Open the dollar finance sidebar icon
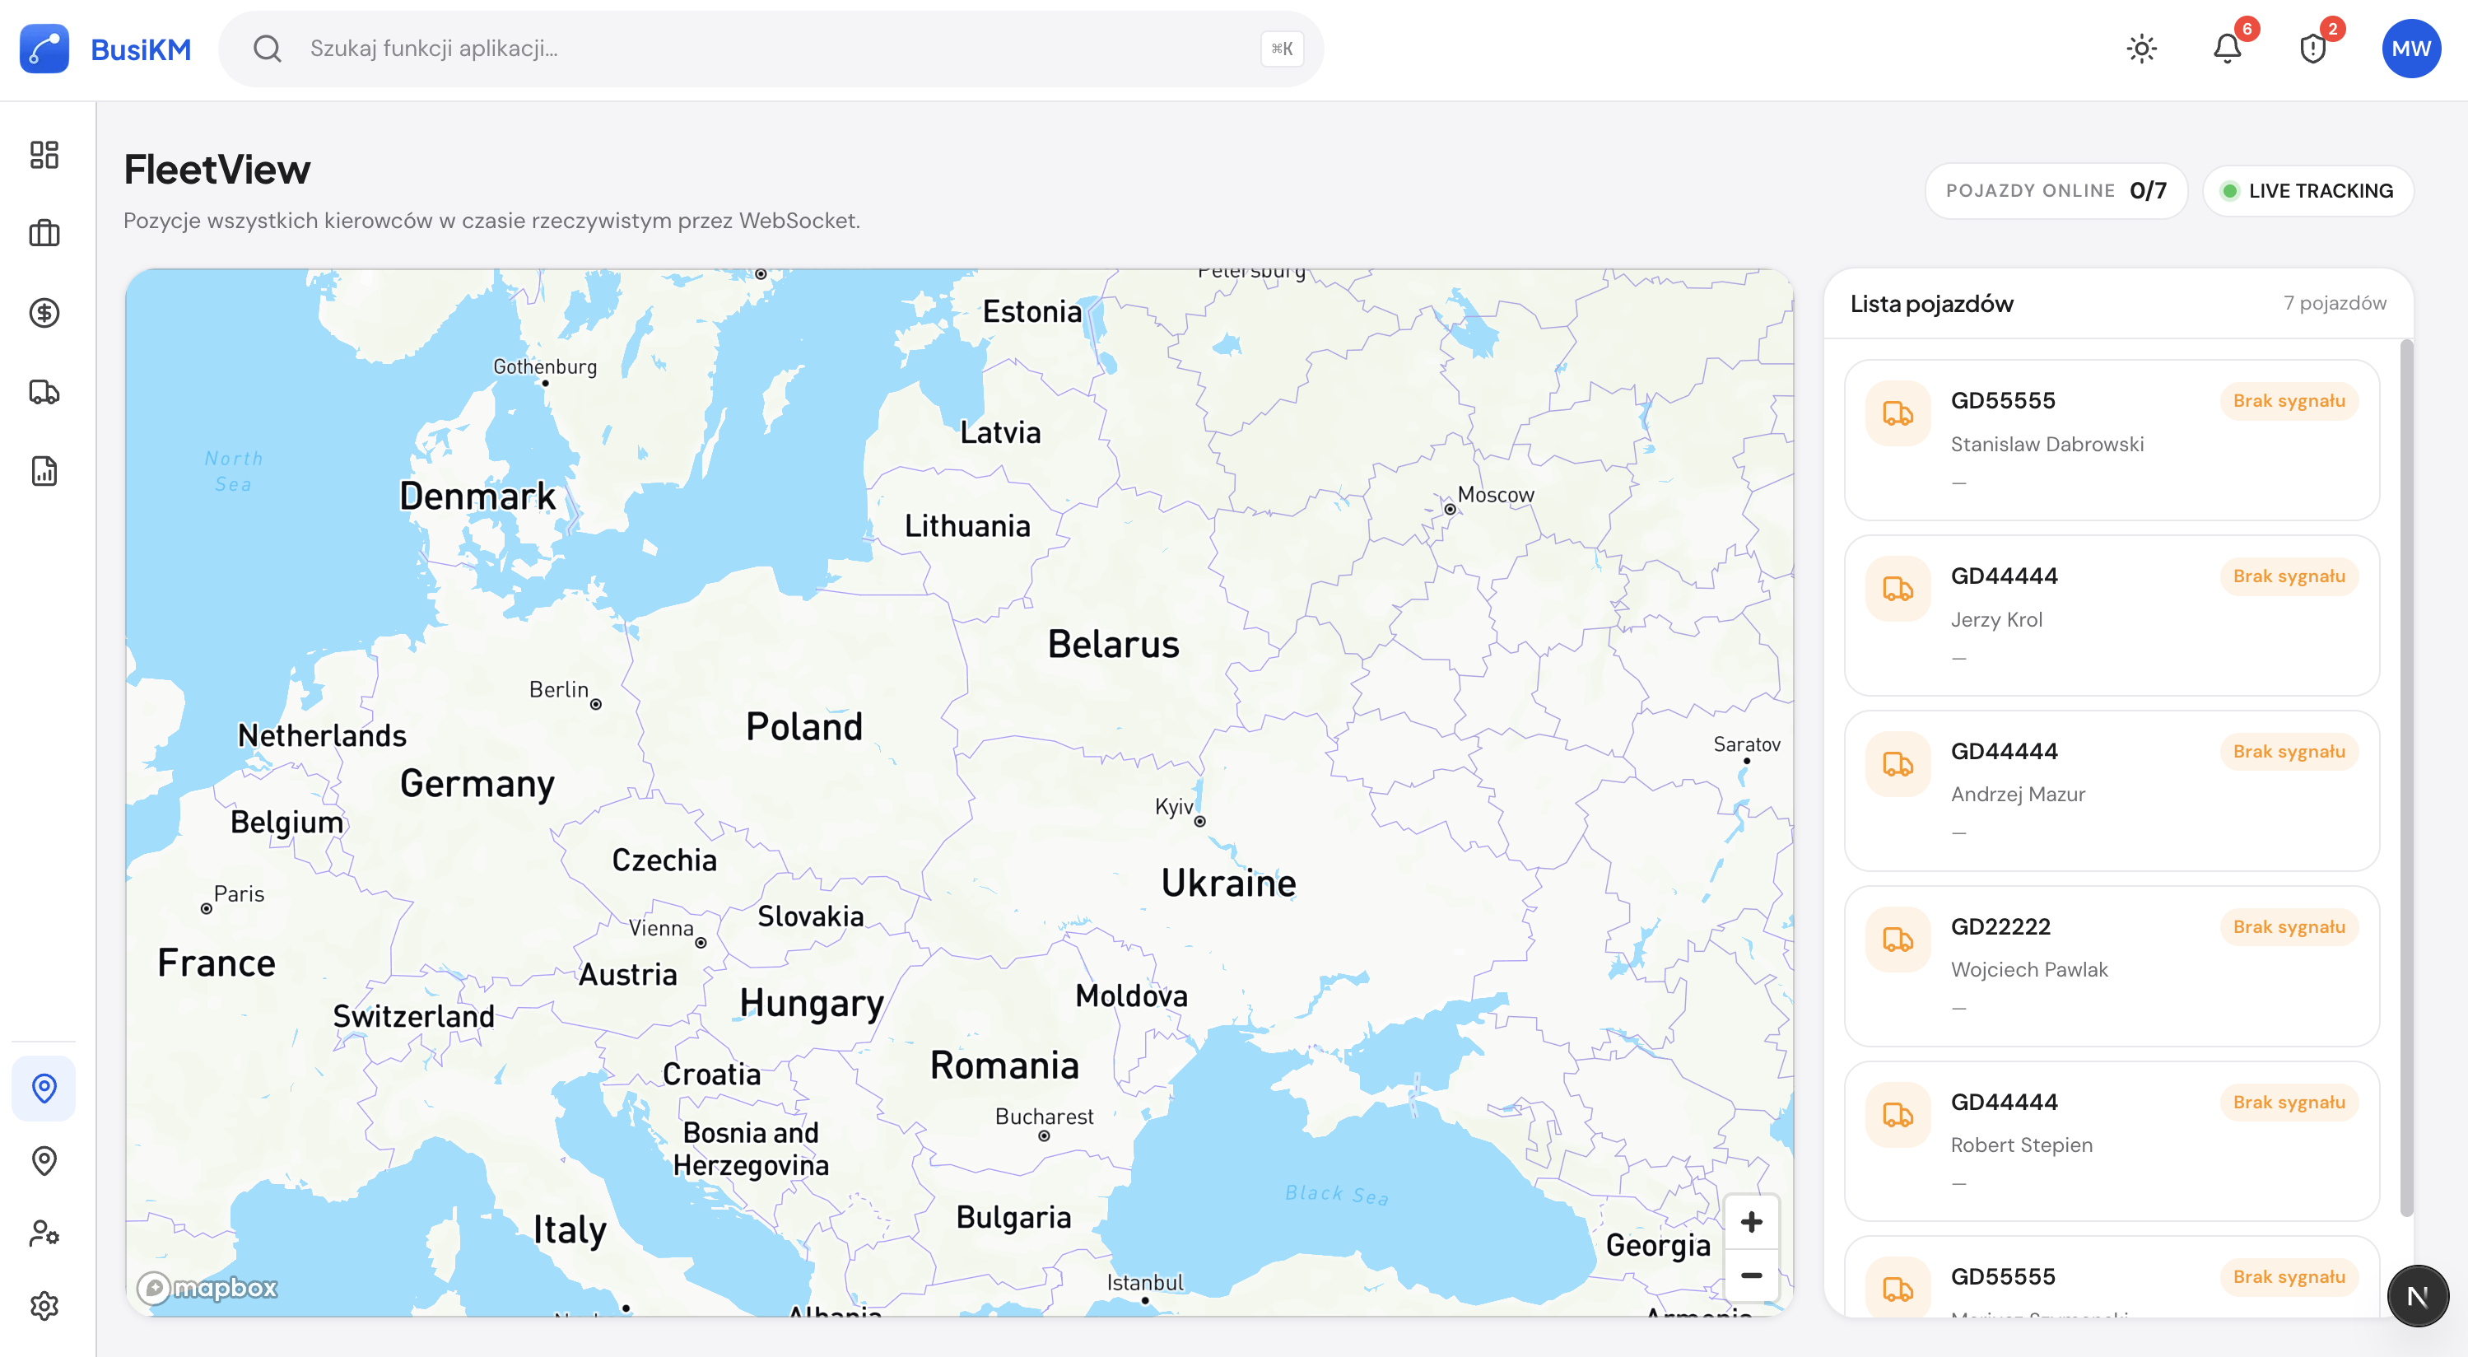Screen dimensions: 2468x1357 (44, 312)
